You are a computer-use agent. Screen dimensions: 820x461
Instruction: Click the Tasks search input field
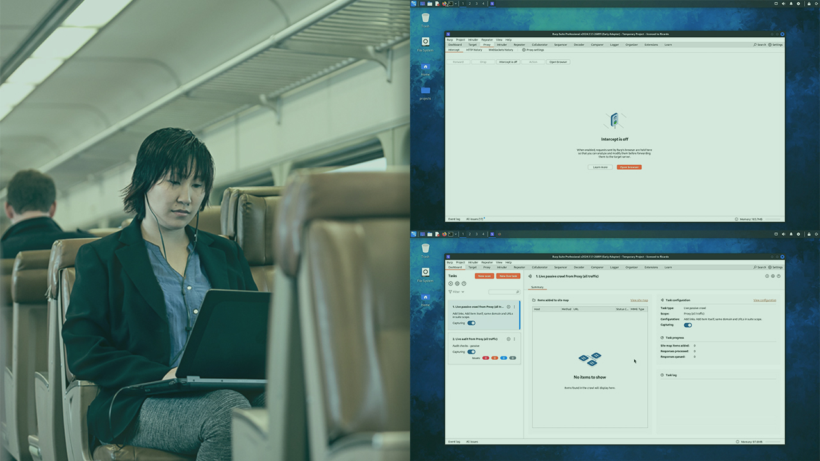pyautogui.click(x=502, y=292)
